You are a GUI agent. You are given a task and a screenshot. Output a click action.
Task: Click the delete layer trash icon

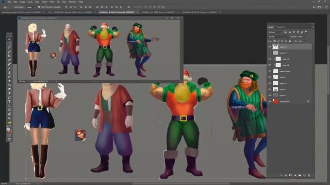pos(309,175)
